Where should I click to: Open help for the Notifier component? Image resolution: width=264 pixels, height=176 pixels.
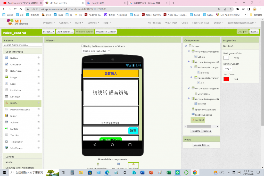tap(39, 103)
